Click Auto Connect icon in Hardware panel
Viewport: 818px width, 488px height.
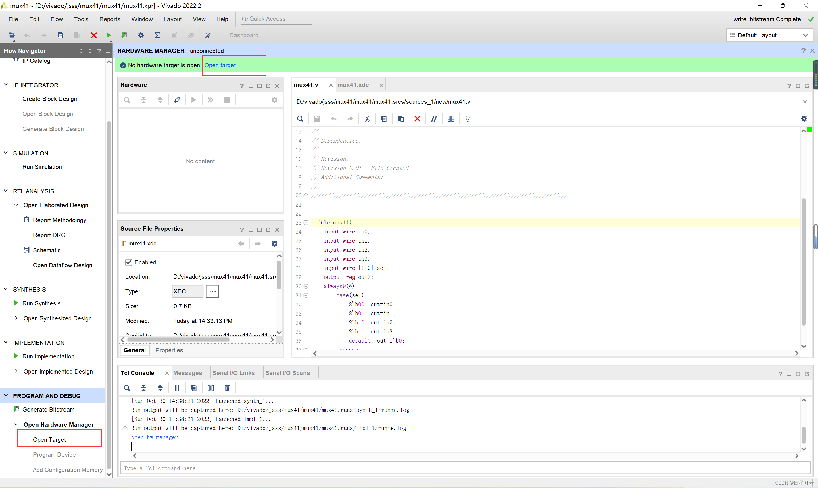[x=177, y=100]
